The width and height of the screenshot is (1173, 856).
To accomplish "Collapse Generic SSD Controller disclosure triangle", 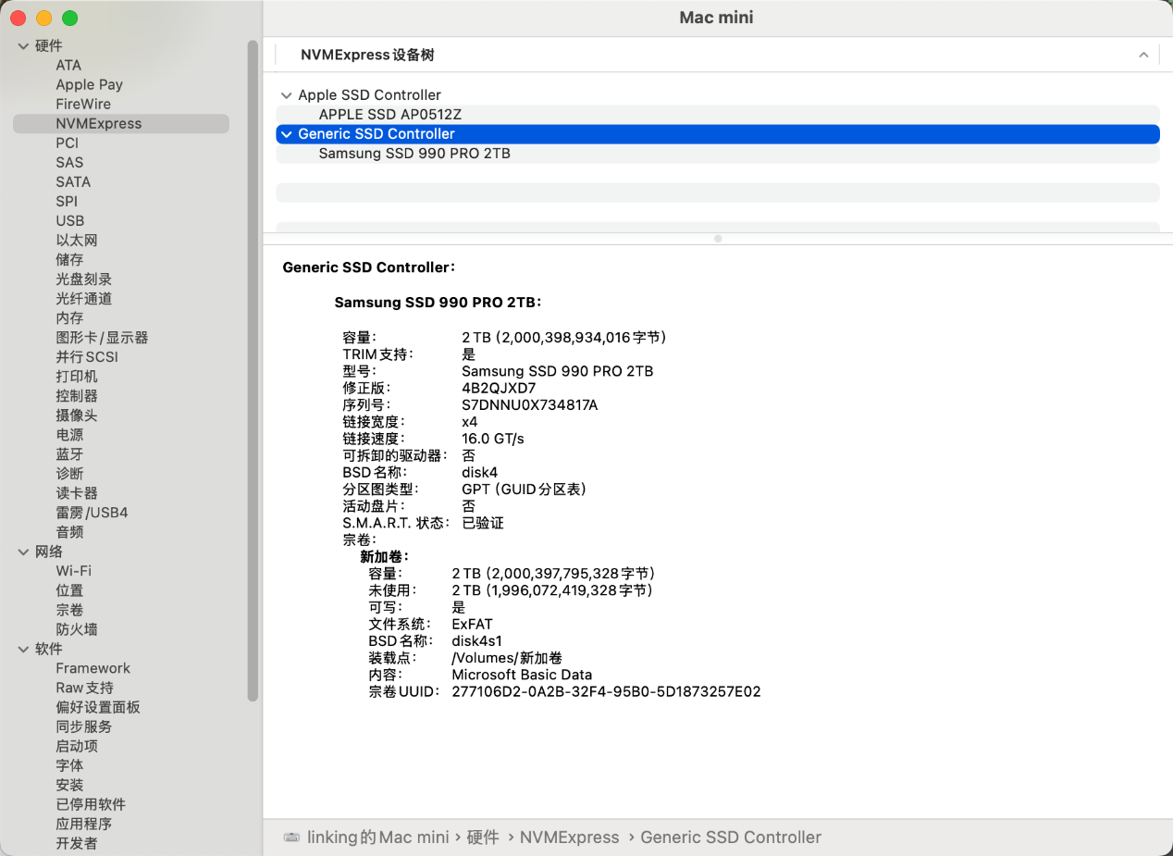I will (285, 134).
